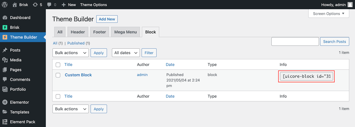The image size is (355, 127).
Task: Focus the search posts input field
Action: pyautogui.click(x=295, y=41)
